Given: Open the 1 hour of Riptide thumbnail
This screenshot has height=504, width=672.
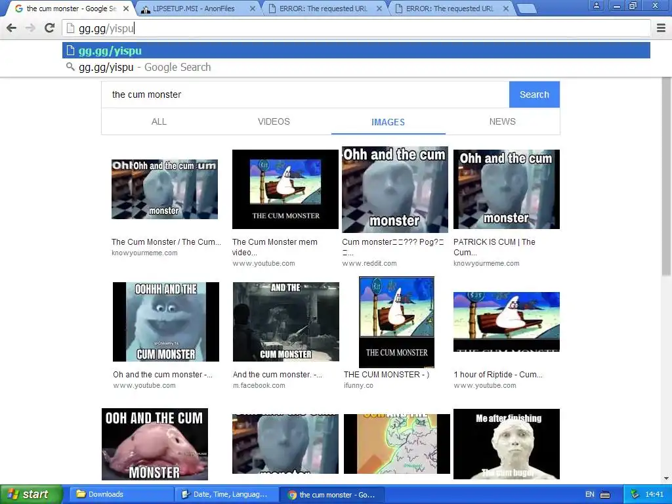Looking at the screenshot, I should click(507, 322).
